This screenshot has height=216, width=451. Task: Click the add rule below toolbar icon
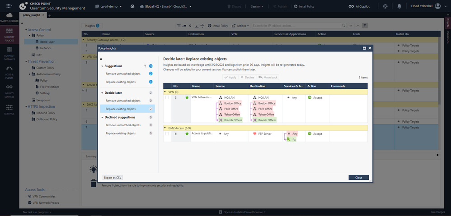click(184, 26)
